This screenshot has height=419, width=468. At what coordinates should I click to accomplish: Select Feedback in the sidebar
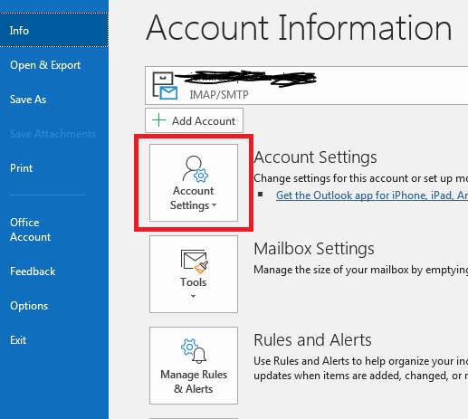click(33, 271)
